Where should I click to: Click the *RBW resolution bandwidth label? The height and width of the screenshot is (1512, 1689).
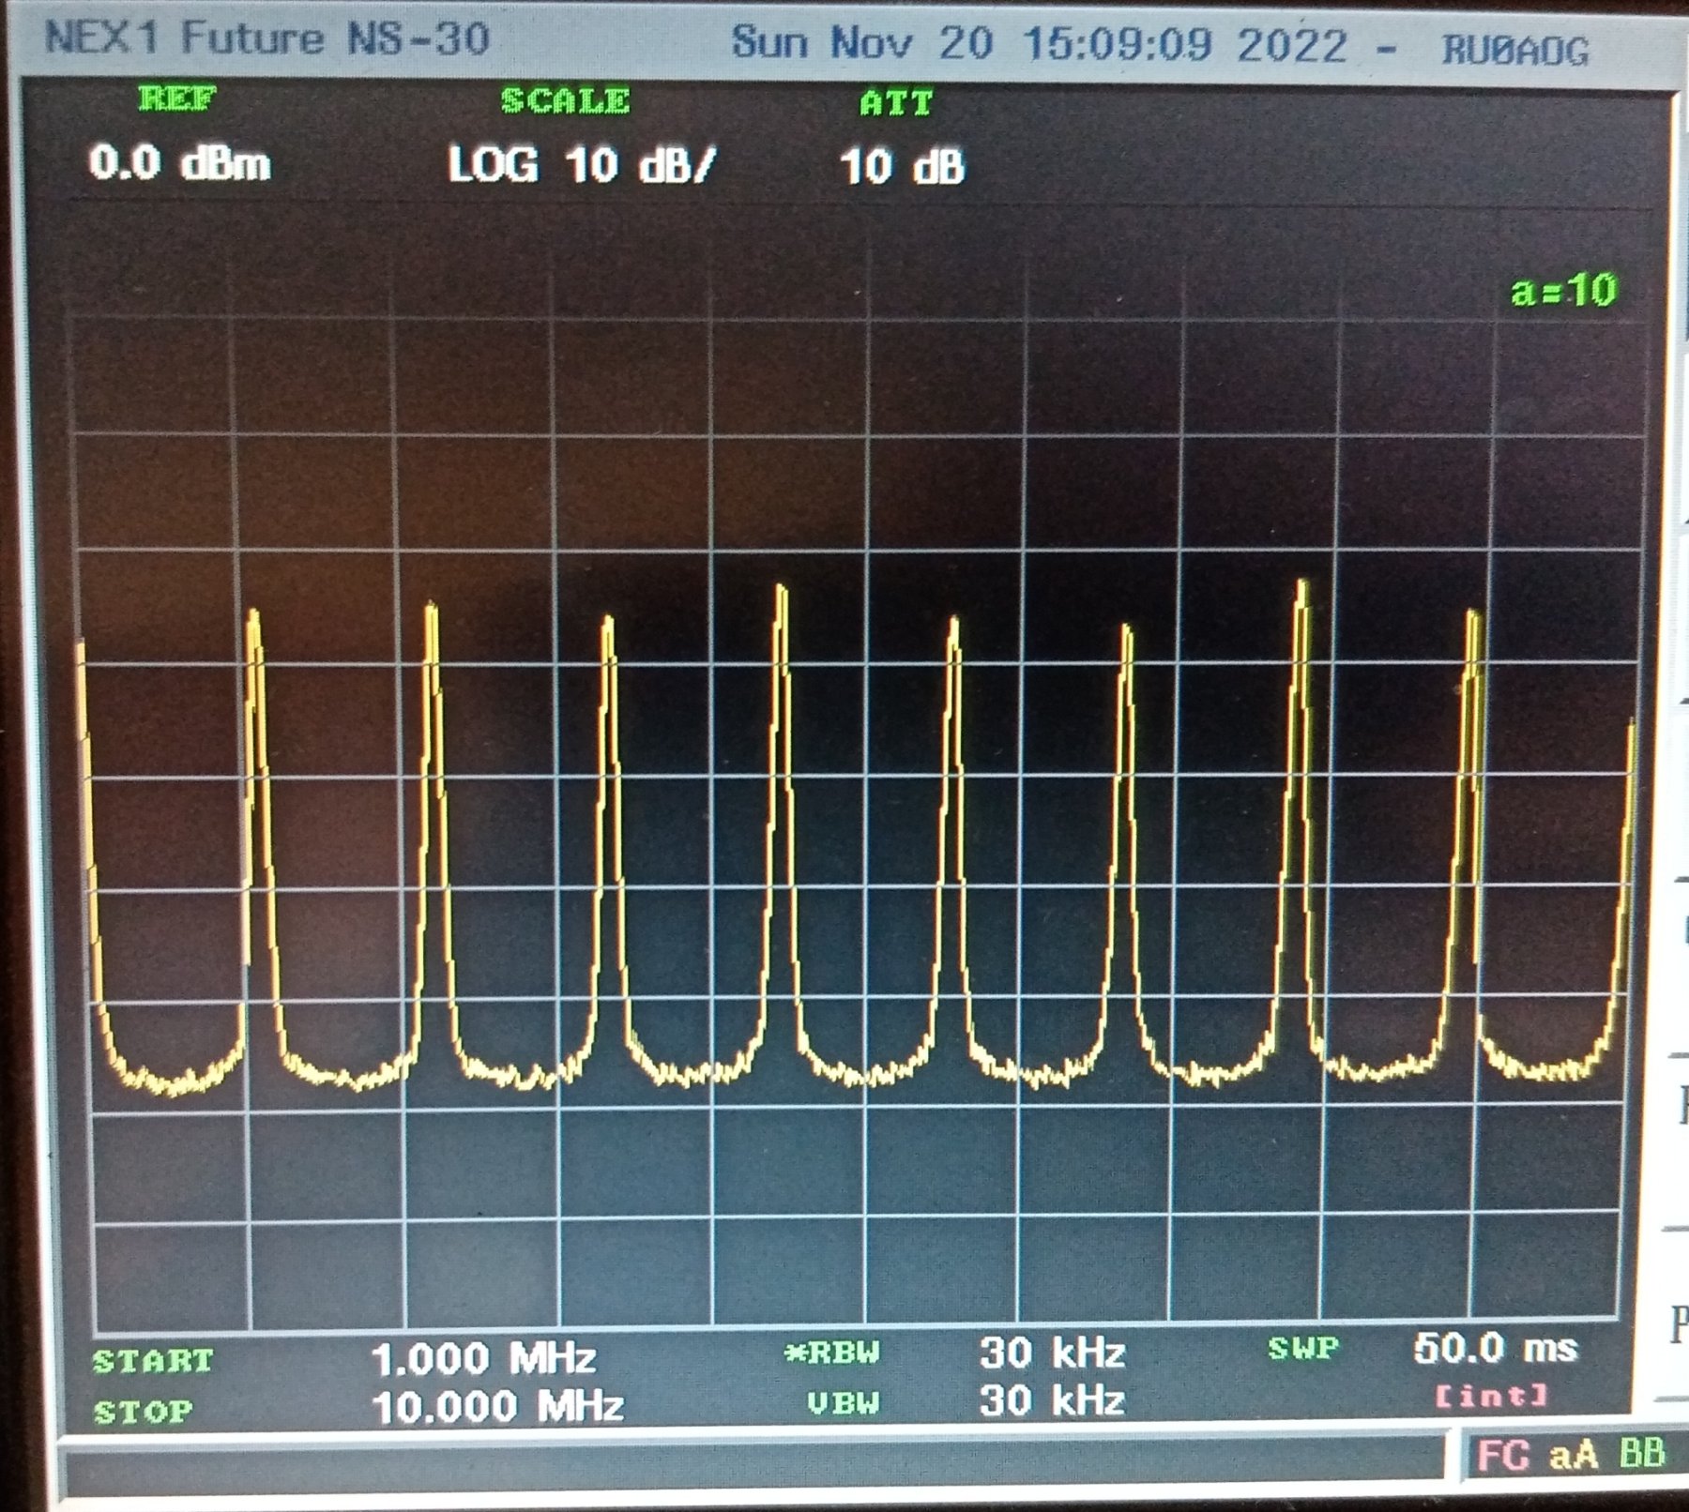coord(832,1353)
